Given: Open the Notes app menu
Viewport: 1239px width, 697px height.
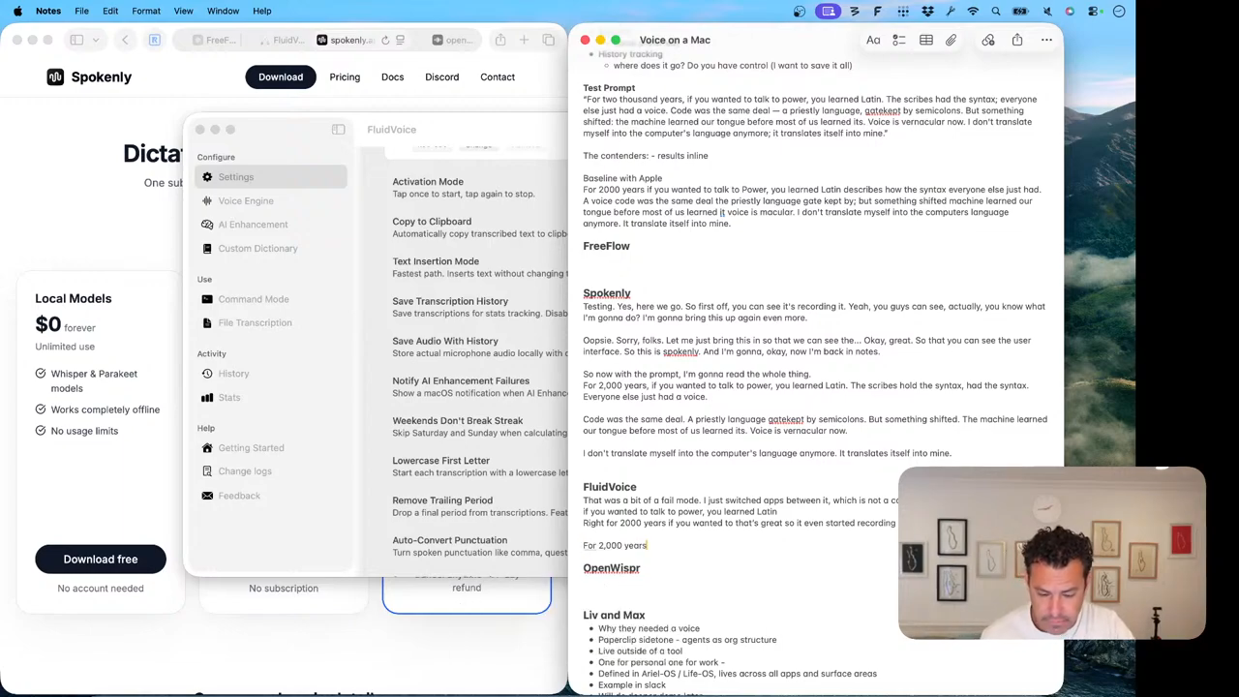Looking at the screenshot, I should (47, 11).
